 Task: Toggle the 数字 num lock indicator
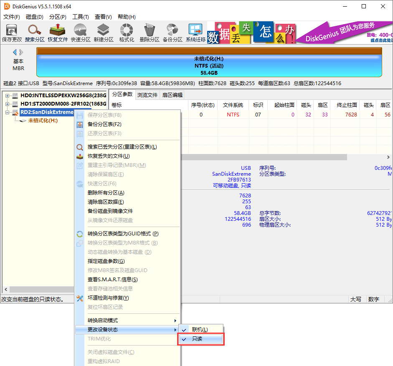point(375,299)
